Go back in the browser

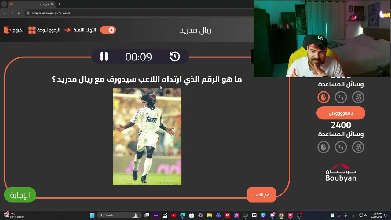4,13
